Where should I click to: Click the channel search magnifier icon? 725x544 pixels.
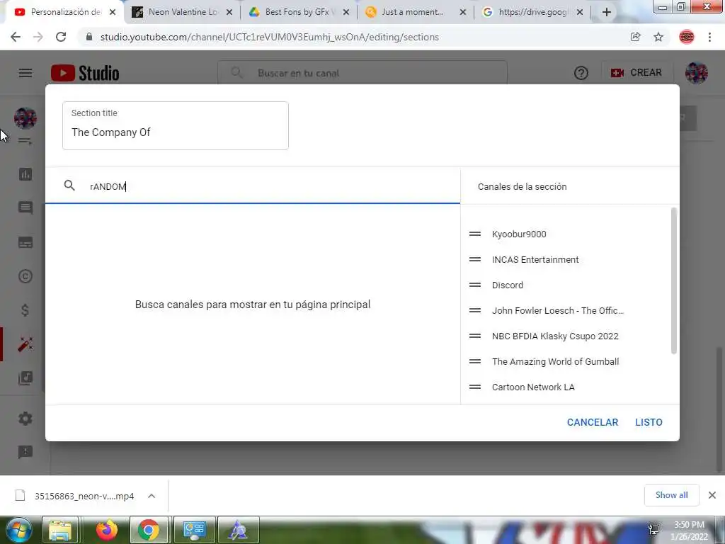coord(69,186)
